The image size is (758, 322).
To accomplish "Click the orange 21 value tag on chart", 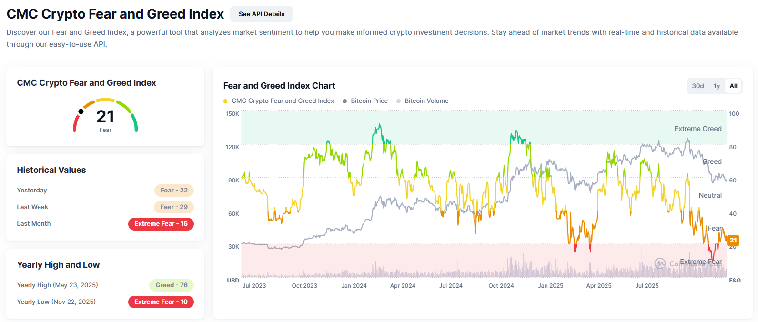I will point(733,241).
